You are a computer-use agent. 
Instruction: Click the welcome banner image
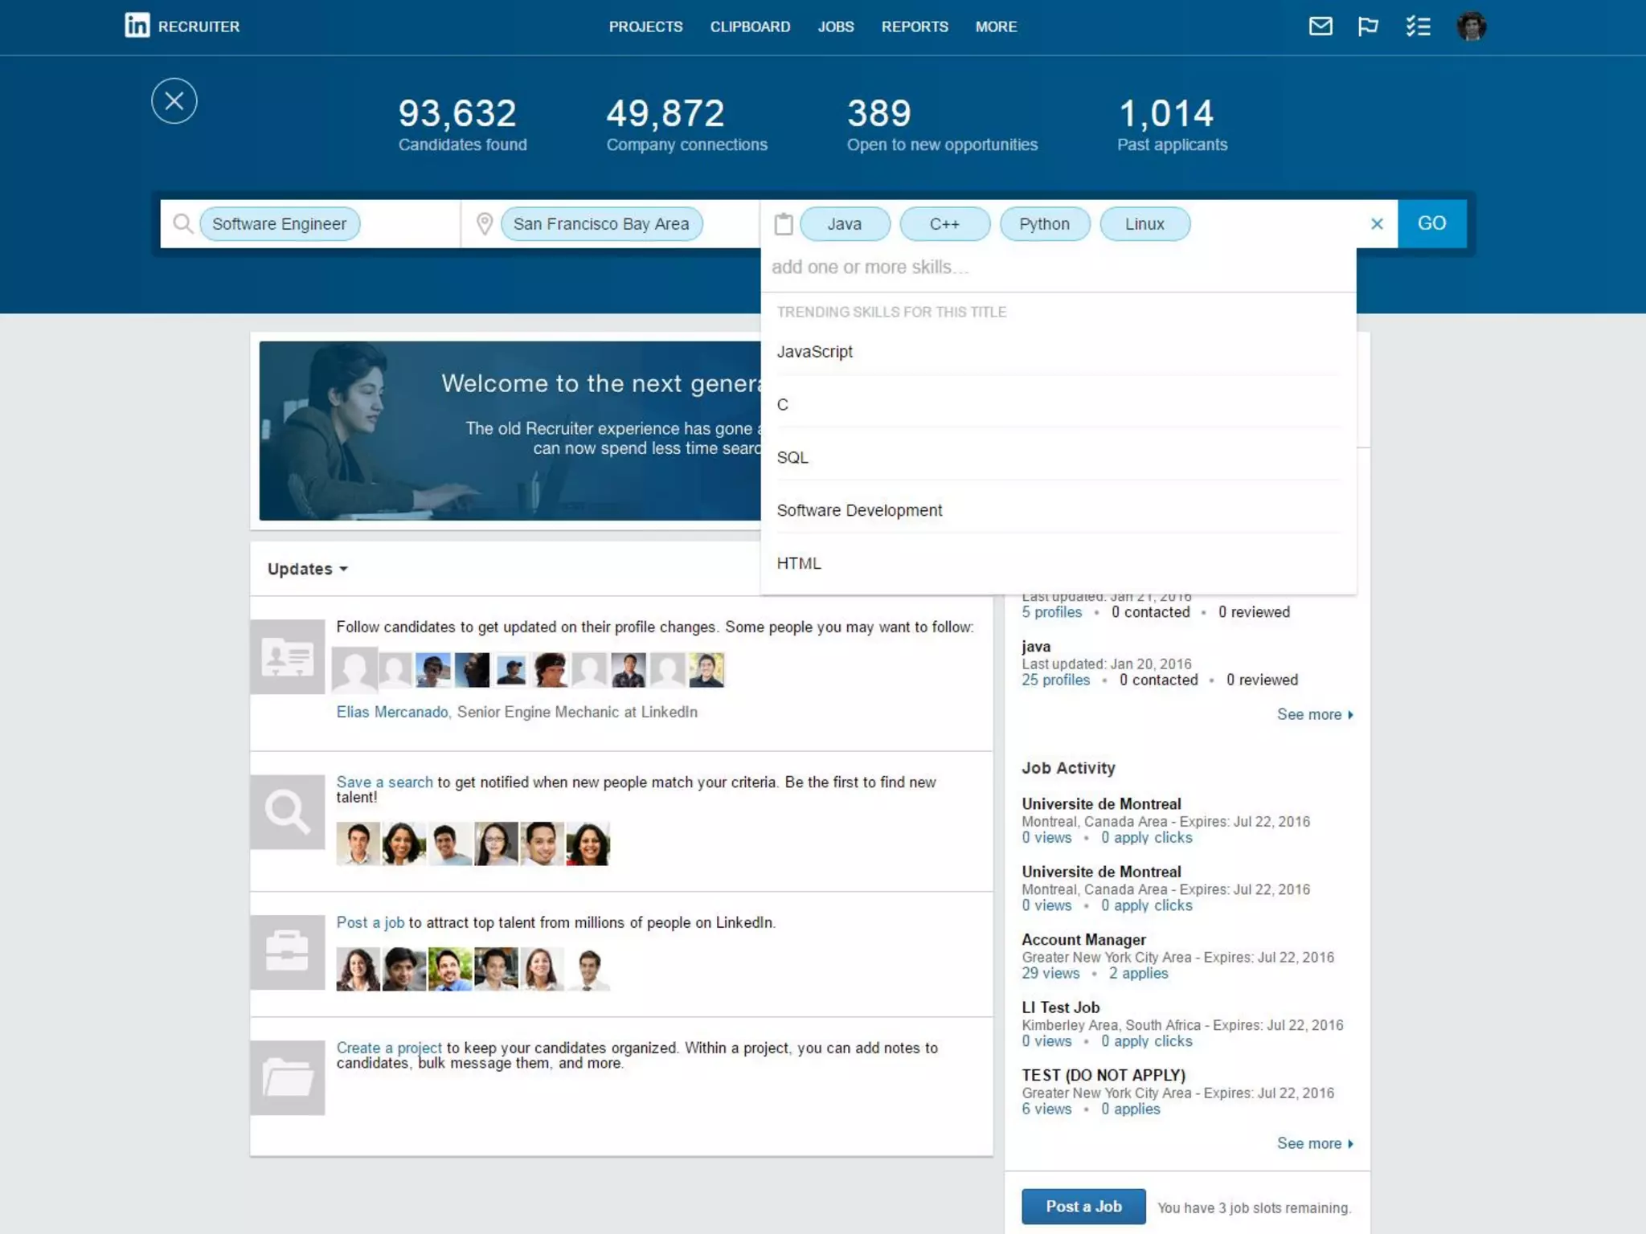(x=510, y=431)
